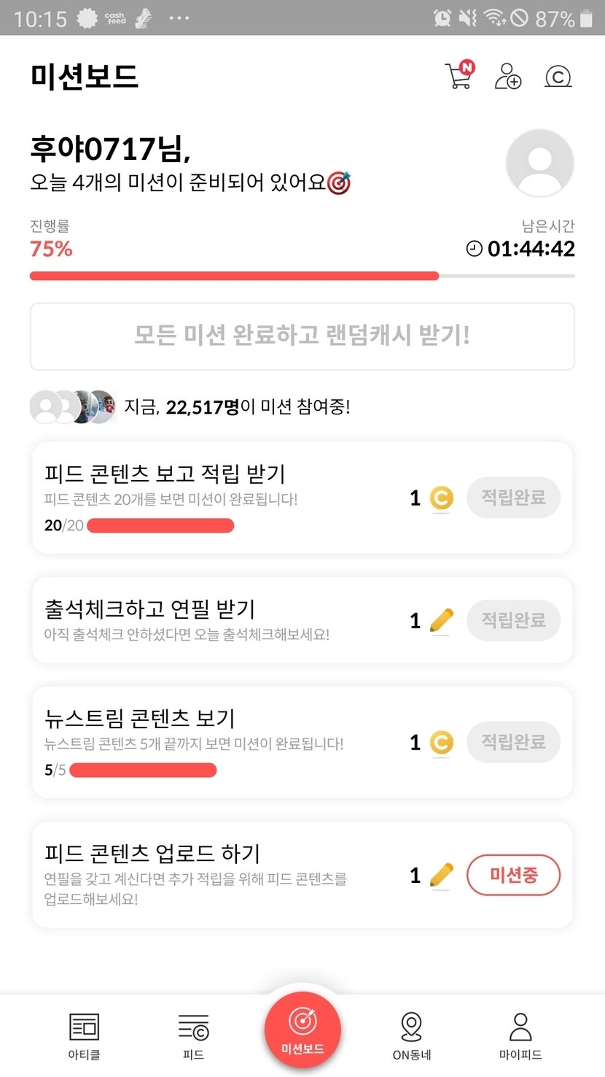Image resolution: width=605 pixels, height=1077 pixels.
Task: Tap the profile avatar picture
Action: (539, 163)
